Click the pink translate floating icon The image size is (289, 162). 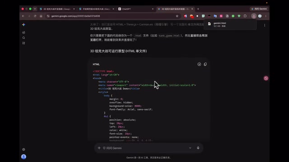266,78
